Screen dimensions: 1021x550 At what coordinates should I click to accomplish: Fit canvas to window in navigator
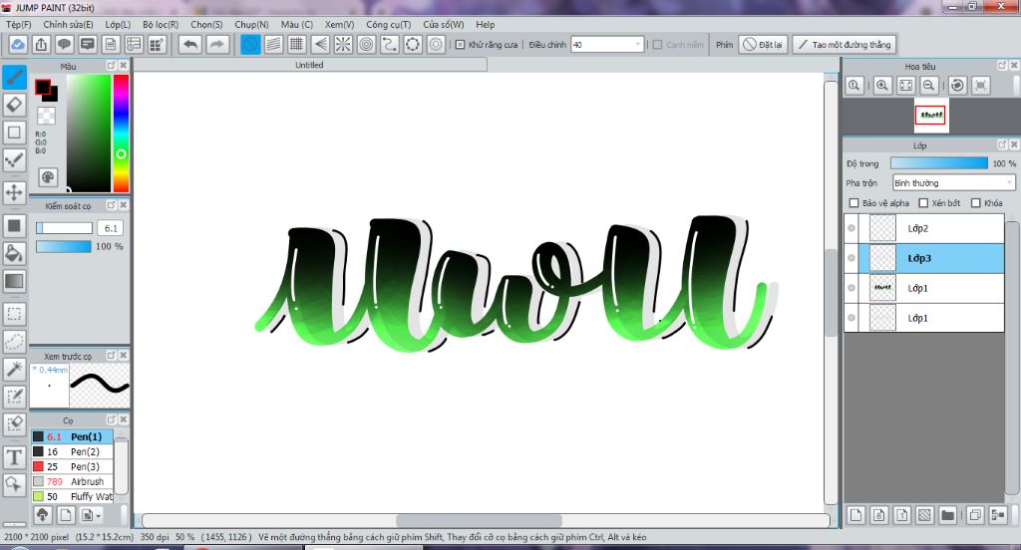(905, 86)
